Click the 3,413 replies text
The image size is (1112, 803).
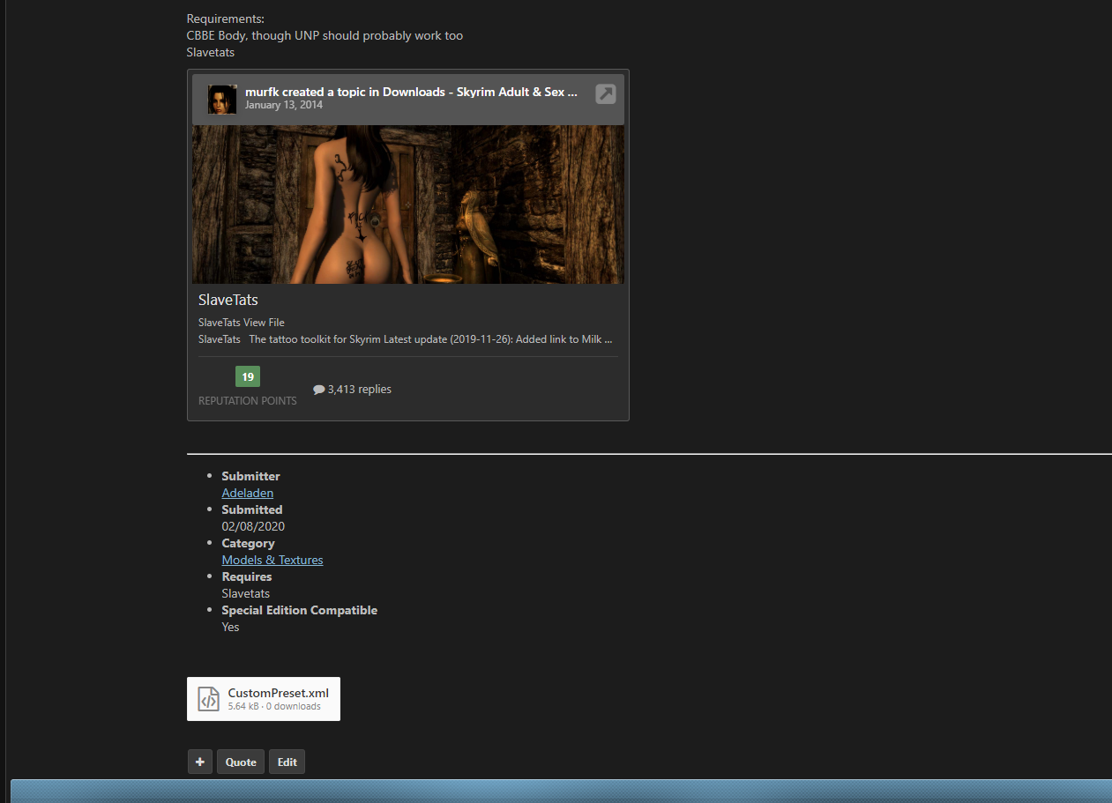point(359,390)
